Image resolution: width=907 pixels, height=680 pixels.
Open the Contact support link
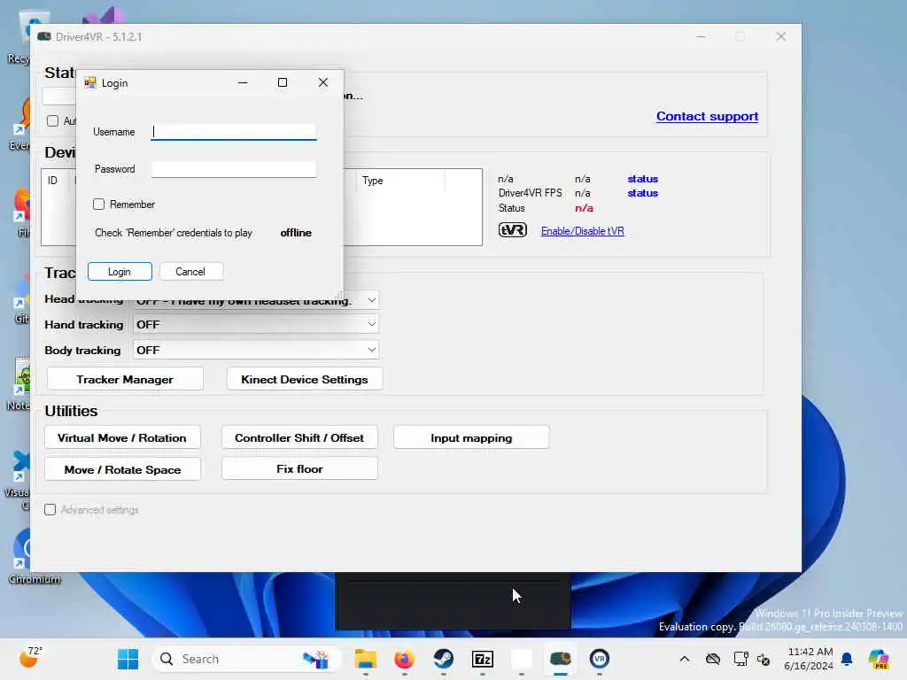point(707,116)
